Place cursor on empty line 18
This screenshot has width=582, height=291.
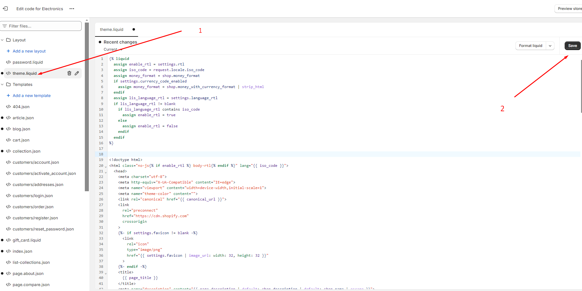[x=344, y=154]
